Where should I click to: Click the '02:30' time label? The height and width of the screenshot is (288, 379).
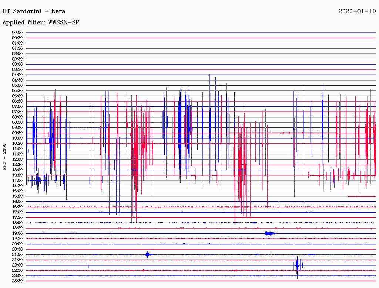point(17,59)
